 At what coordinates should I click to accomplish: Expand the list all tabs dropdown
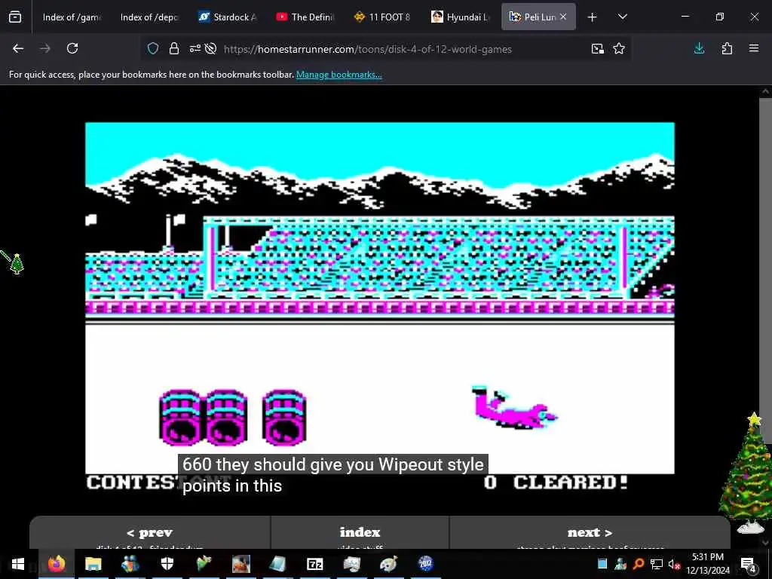(622, 17)
